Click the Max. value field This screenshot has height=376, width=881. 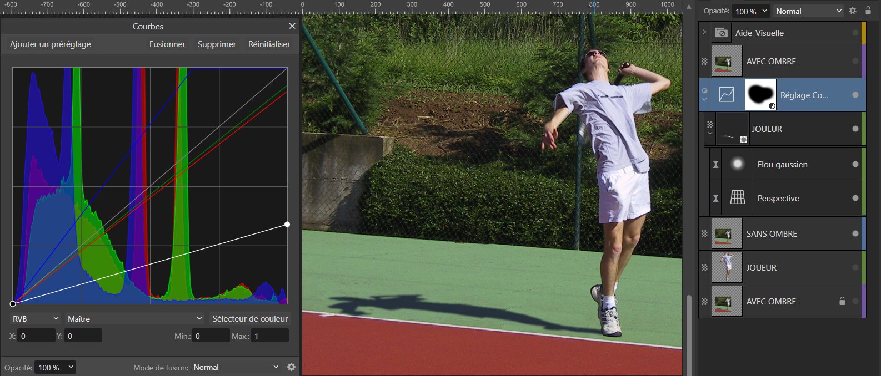[x=269, y=336]
